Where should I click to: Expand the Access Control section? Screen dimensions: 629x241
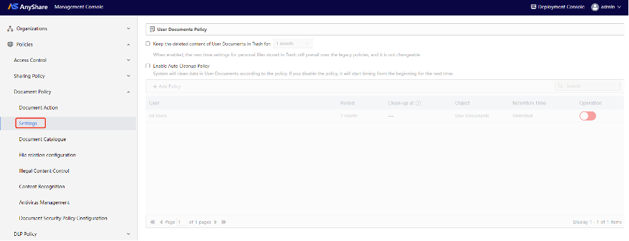coord(68,60)
